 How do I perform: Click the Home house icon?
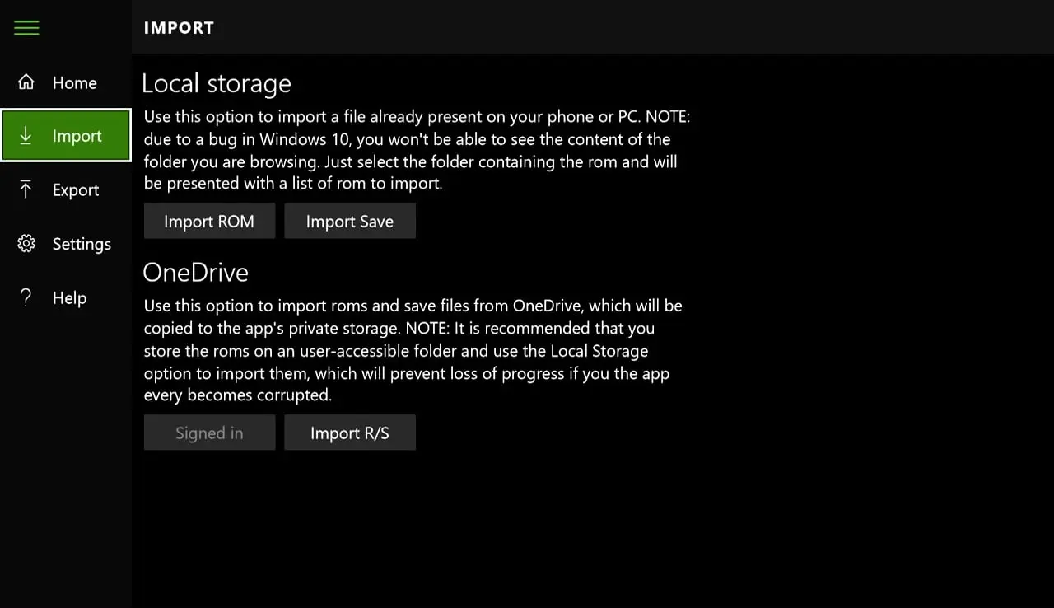pos(26,82)
